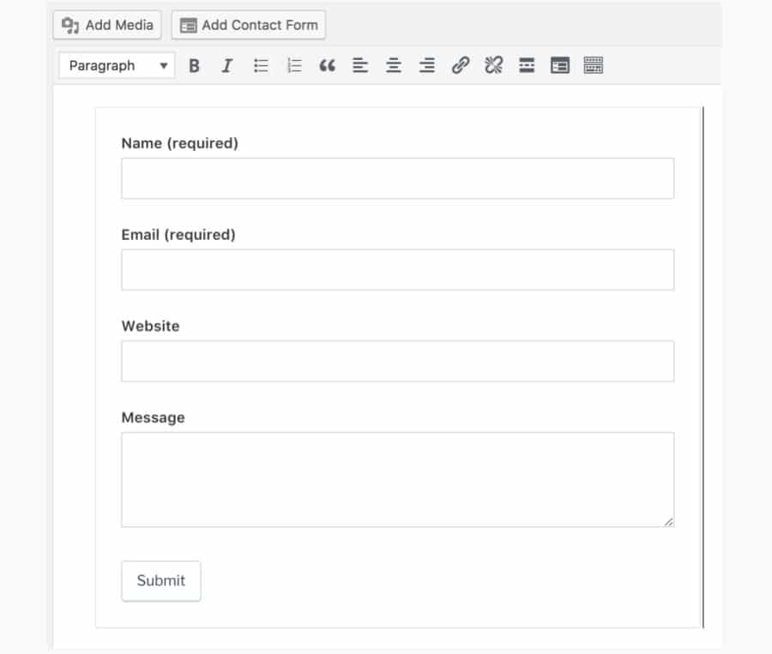Remove link using the broken-chain icon
The height and width of the screenshot is (654, 772).
coord(494,65)
